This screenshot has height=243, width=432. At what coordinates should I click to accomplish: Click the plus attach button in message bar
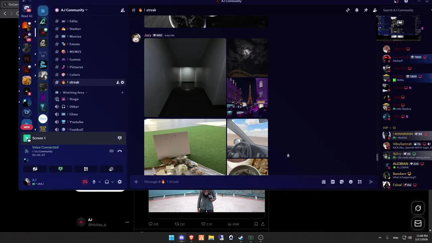click(136, 182)
